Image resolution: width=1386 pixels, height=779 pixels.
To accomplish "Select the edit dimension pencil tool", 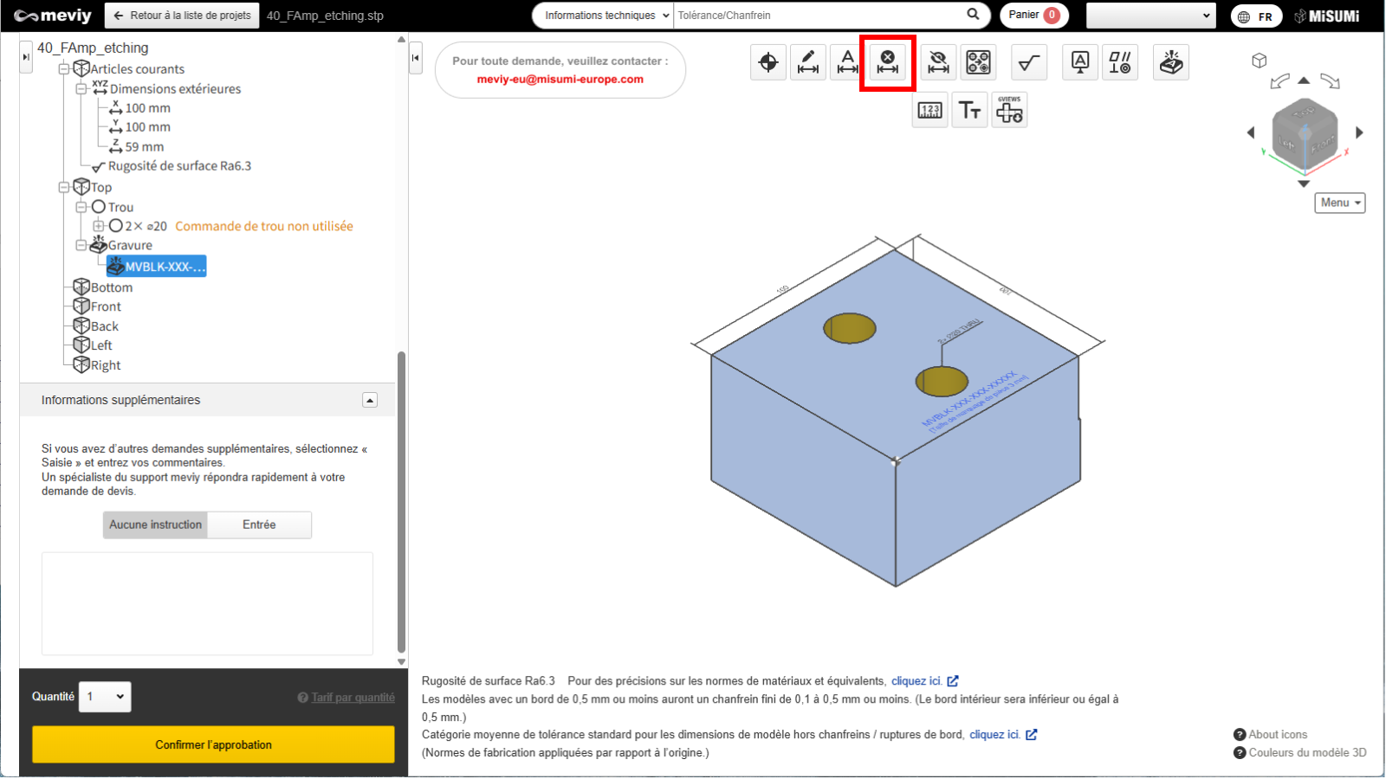I will pyautogui.click(x=807, y=62).
